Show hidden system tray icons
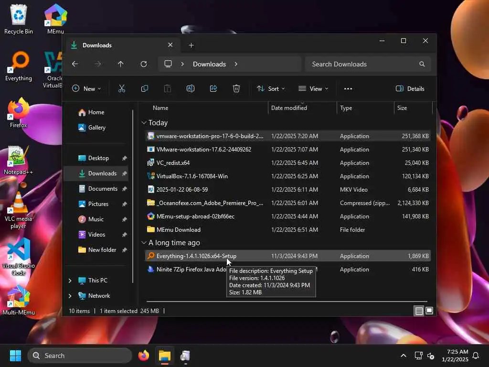Viewport: 489px width, 367px height. 403,356
